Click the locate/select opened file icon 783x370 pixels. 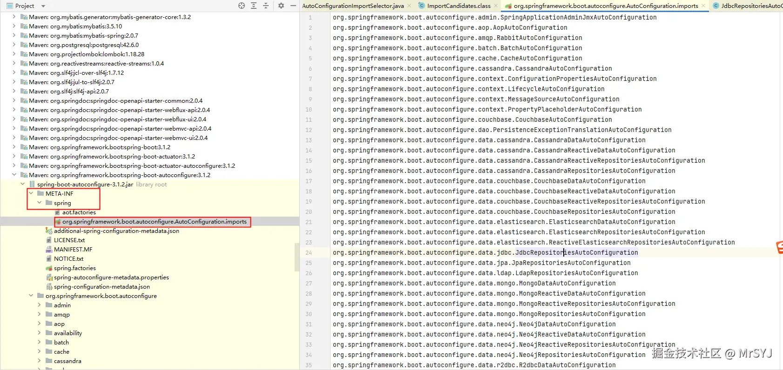pos(242,6)
